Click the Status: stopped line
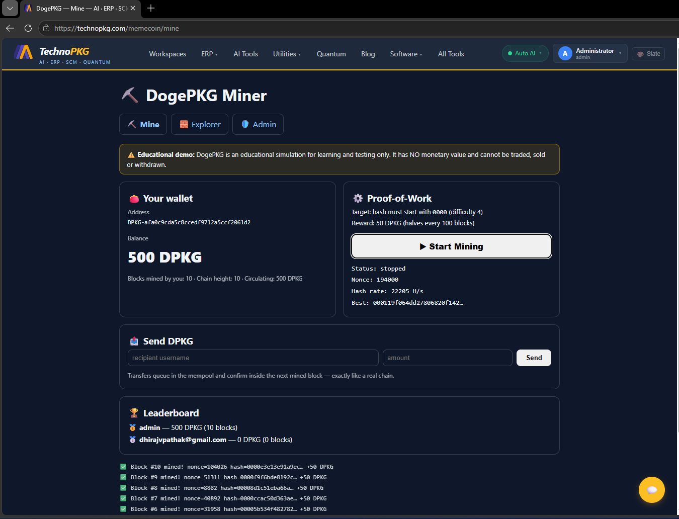Viewport: 679px width, 519px height. point(378,269)
